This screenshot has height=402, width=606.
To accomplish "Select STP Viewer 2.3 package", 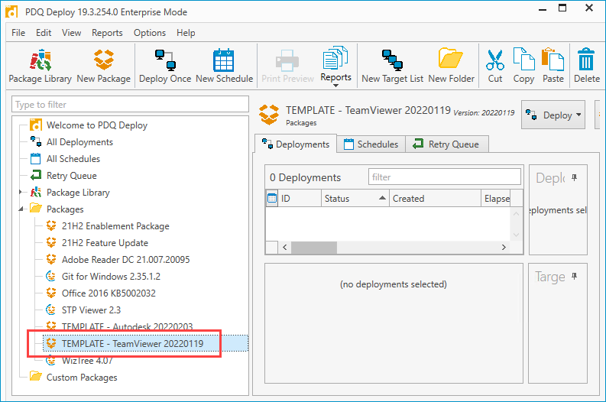I will click(x=91, y=310).
